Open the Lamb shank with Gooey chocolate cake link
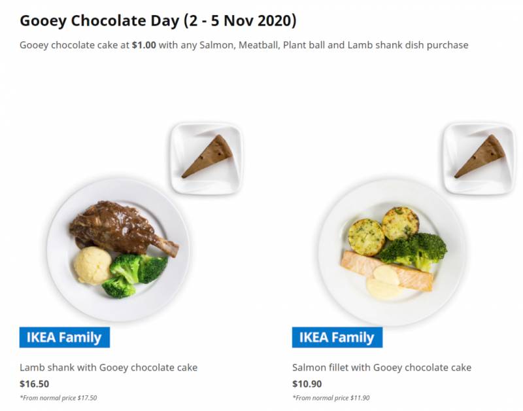This screenshot has width=523, height=411. point(109,367)
